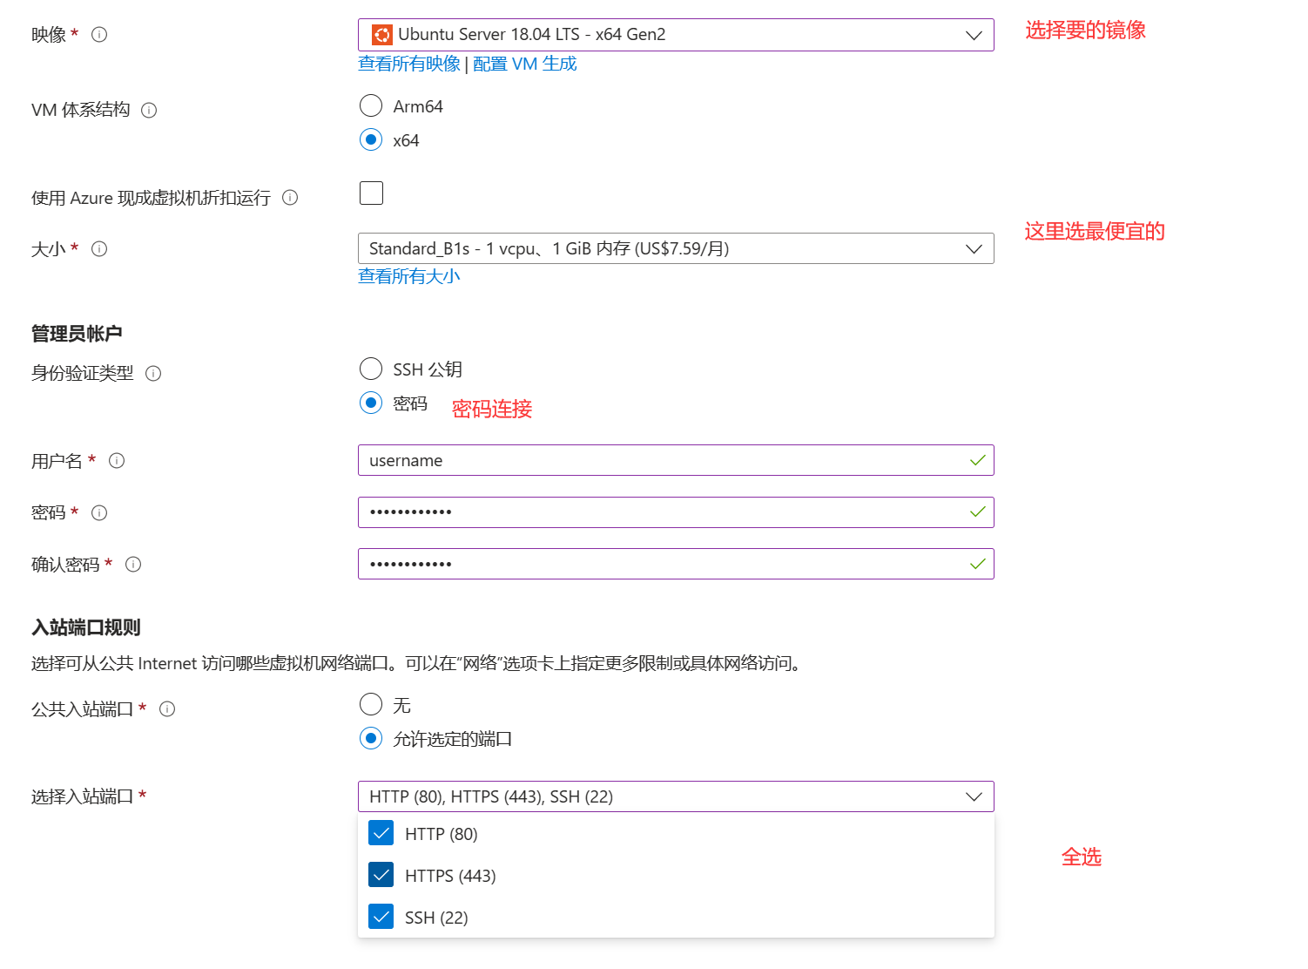Click the 选择入站端口 field label
This screenshot has height=969, width=1308.
(x=83, y=796)
